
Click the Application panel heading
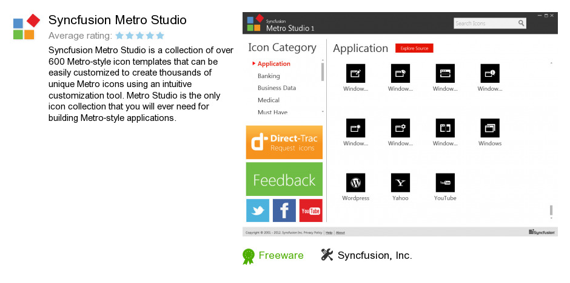pos(361,48)
